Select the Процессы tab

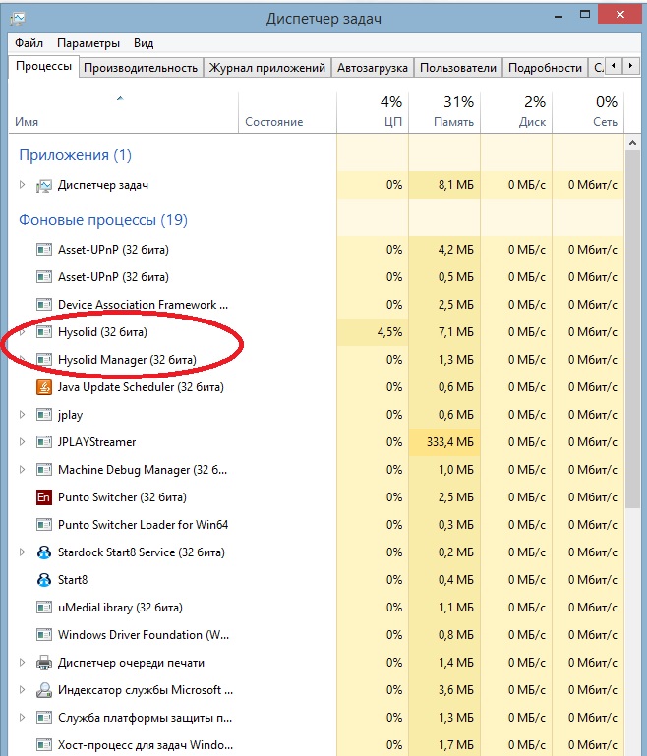(43, 66)
